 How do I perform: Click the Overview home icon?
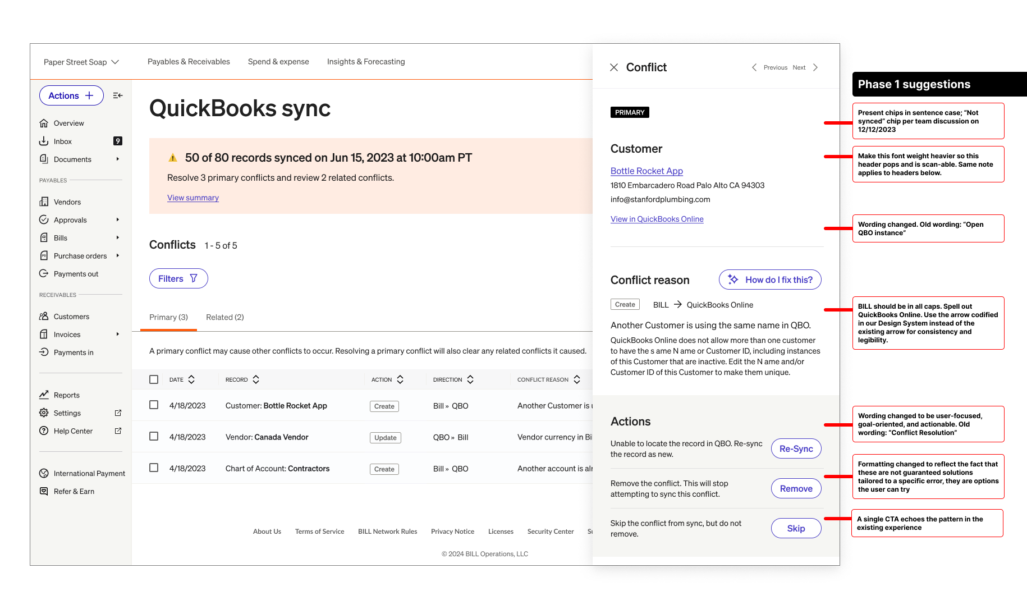44,123
